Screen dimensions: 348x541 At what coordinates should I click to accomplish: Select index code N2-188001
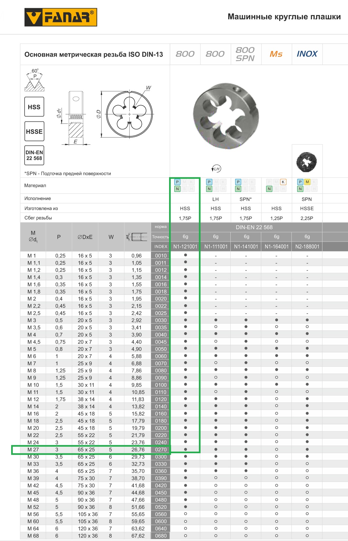(307, 247)
